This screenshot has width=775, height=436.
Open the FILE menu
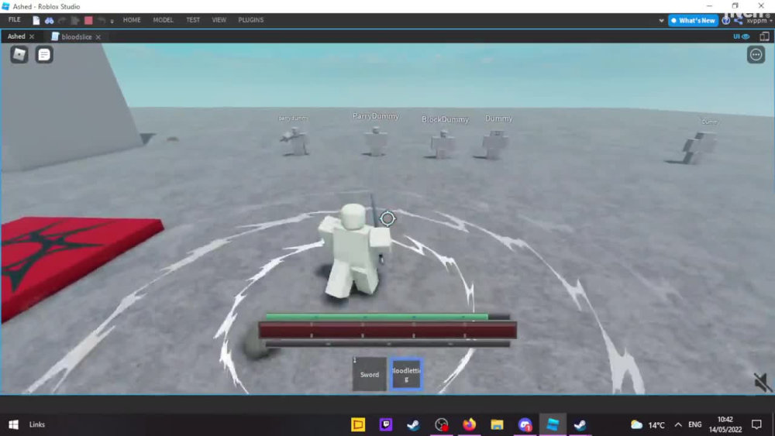click(14, 20)
